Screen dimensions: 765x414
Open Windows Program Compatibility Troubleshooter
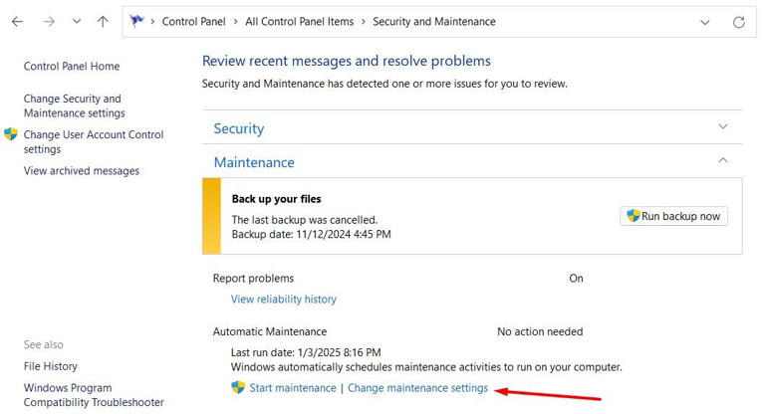(94, 395)
